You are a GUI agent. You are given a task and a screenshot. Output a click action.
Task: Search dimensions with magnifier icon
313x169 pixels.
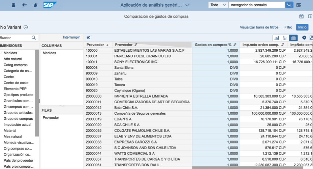(x=34, y=38)
